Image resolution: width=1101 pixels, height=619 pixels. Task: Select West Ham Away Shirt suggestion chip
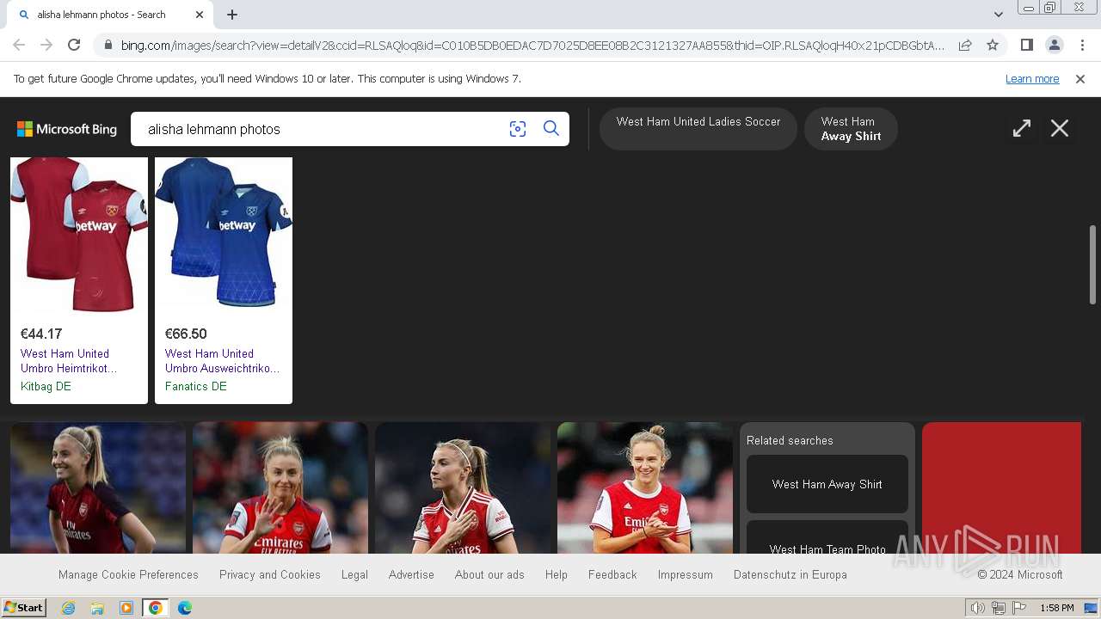point(851,128)
